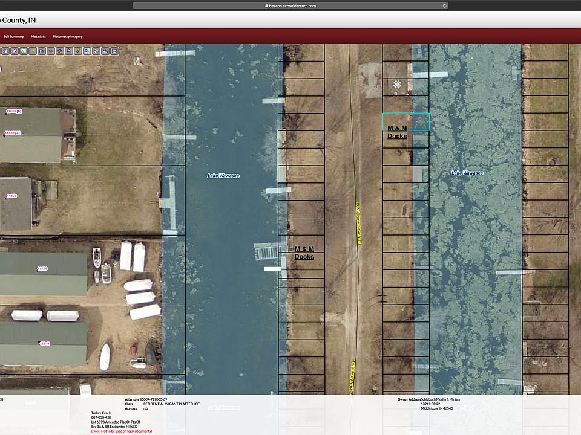Click the first map toolbar icon
Image resolution: width=581 pixels, height=435 pixels.
[5, 51]
